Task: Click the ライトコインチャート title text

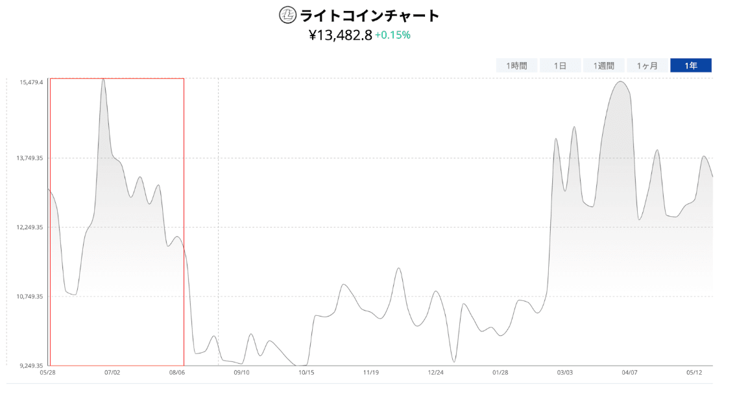Action: (370, 16)
